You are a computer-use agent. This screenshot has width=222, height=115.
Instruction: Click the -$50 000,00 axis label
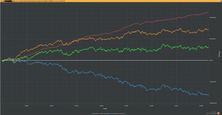213,82
